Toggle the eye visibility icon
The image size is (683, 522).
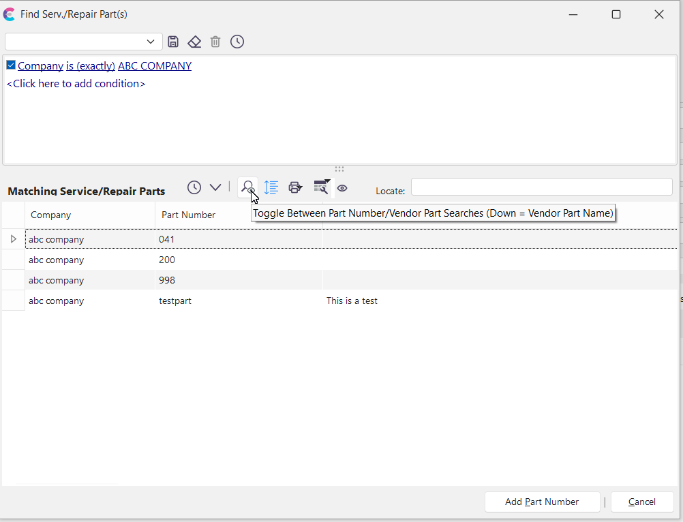pyautogui.click(x=342, y=188)
